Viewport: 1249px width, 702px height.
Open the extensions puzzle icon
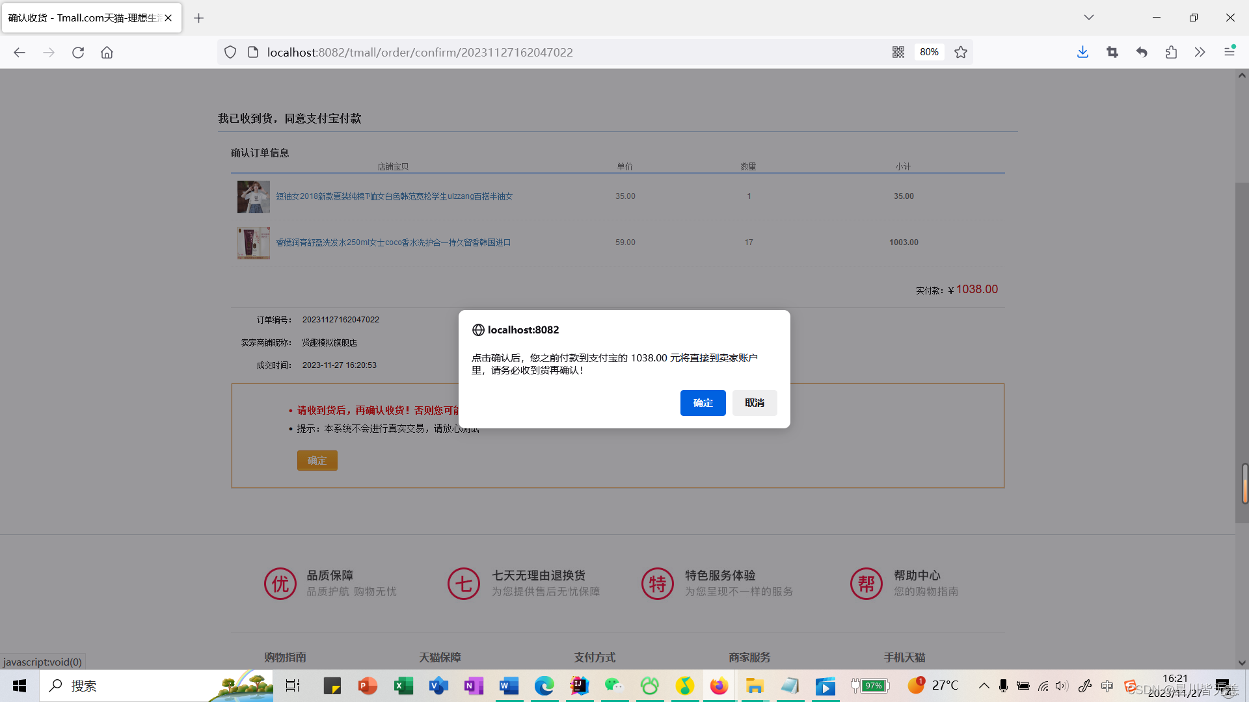(x=1171, y=53)
